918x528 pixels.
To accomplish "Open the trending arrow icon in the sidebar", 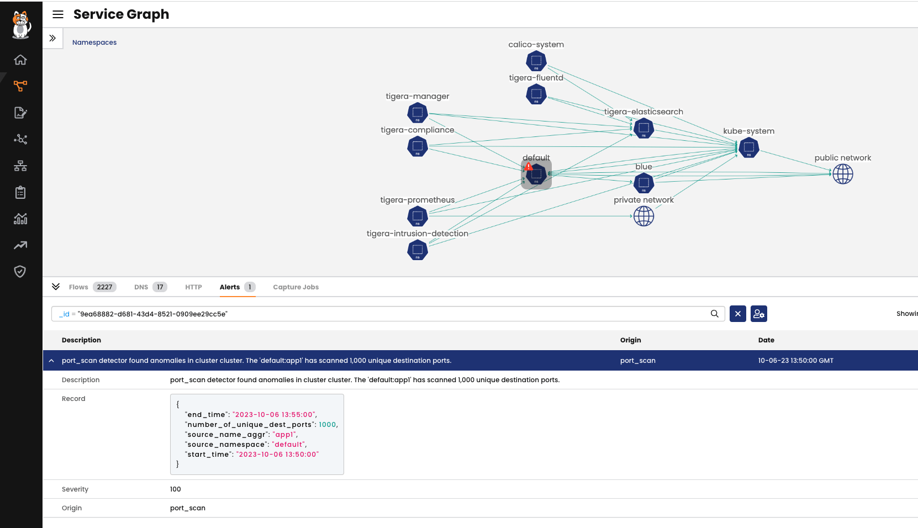I will [20, 245].
